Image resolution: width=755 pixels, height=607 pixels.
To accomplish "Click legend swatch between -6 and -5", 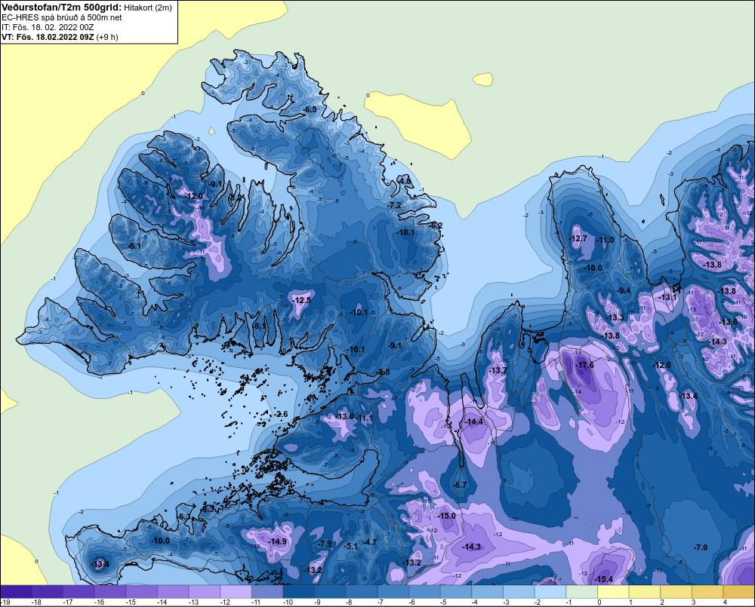I will pyautogui.click(x=424, y=592).
